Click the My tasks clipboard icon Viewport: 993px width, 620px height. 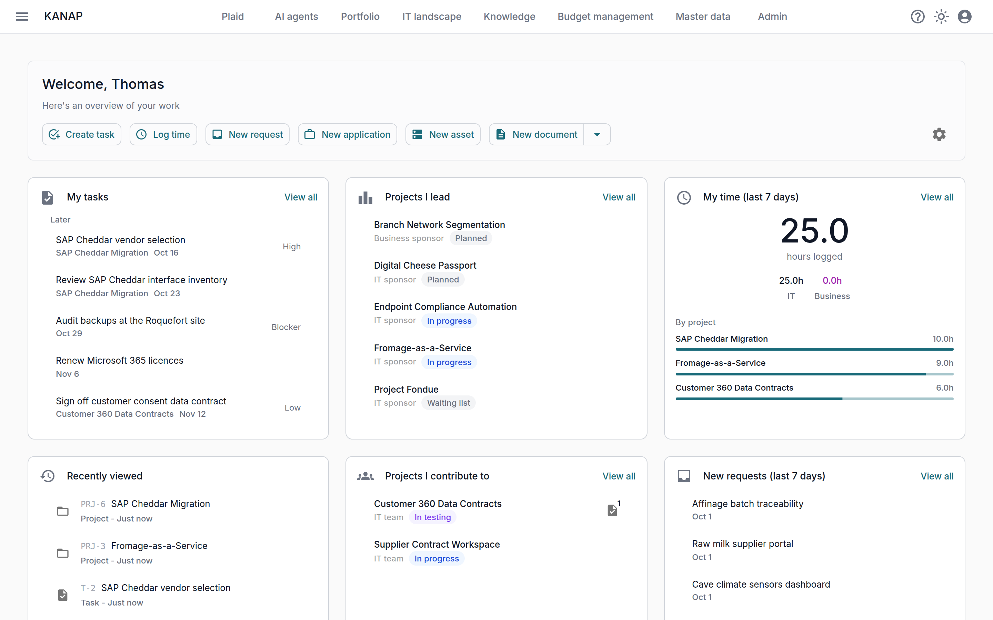(48, 197)
